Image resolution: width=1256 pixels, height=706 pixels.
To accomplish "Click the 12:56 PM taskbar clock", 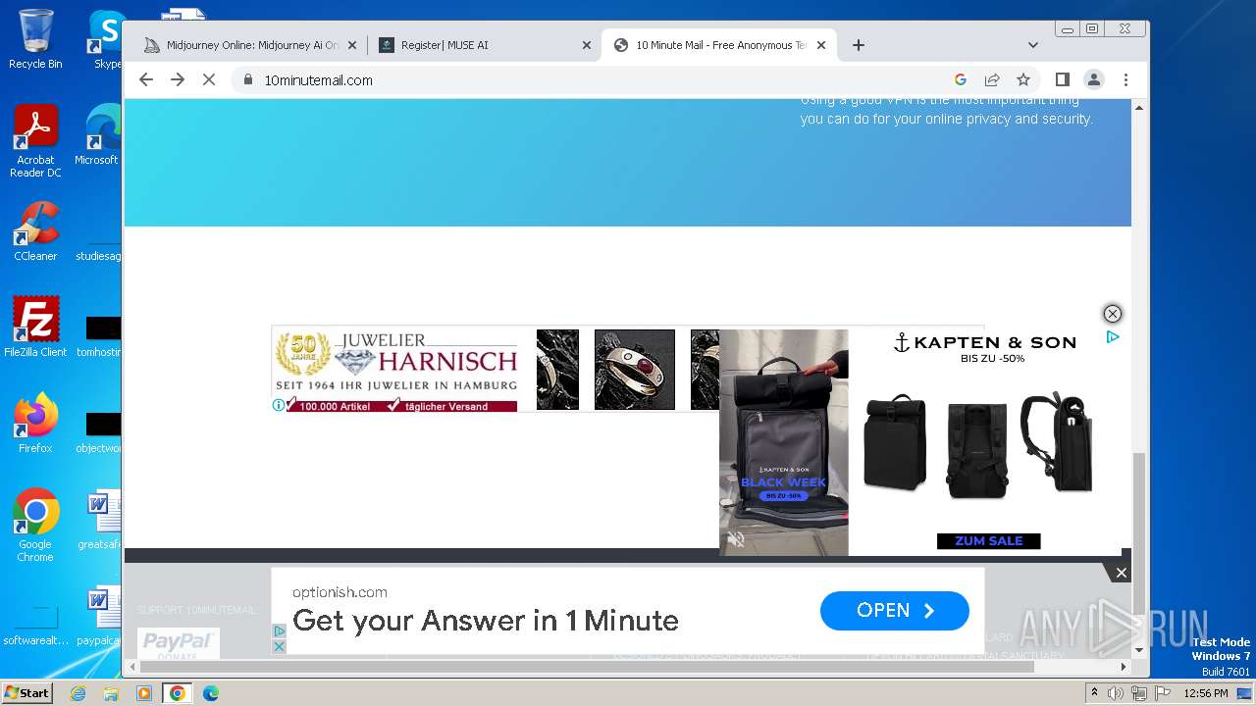I will click(x=1206, y=693).
